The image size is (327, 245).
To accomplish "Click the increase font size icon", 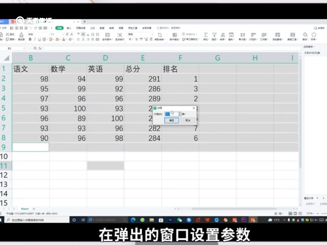I will [67, 34].
